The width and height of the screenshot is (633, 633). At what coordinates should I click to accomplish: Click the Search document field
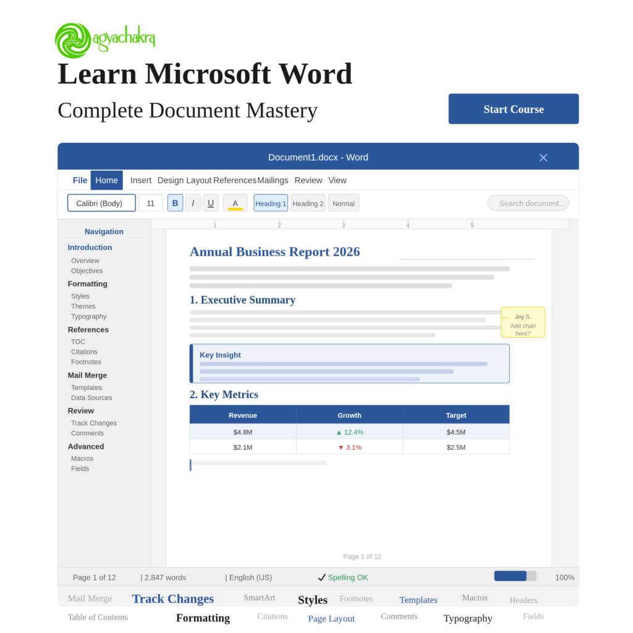tap(528, 203)
